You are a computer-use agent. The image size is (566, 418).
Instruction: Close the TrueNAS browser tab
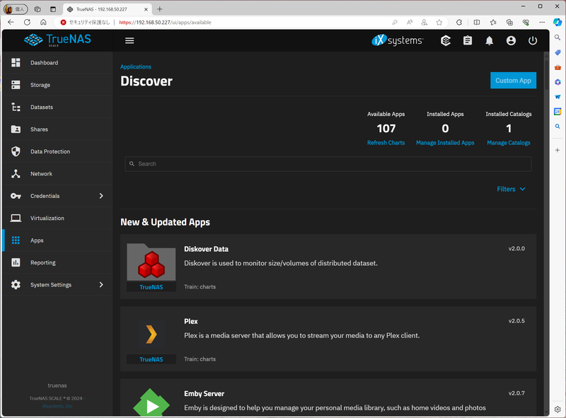coord(146,9)
